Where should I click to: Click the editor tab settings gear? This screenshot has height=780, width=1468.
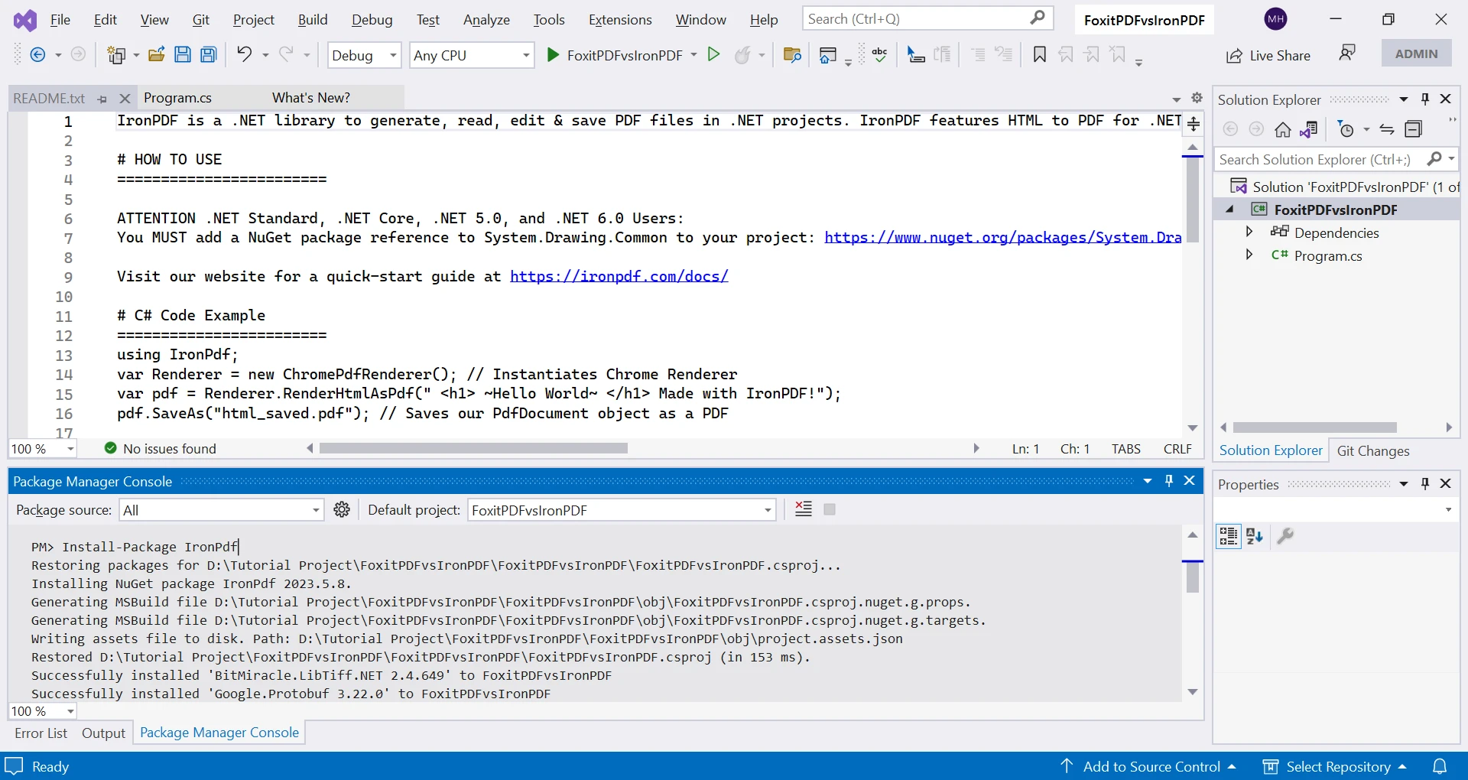coord(1197,98)
